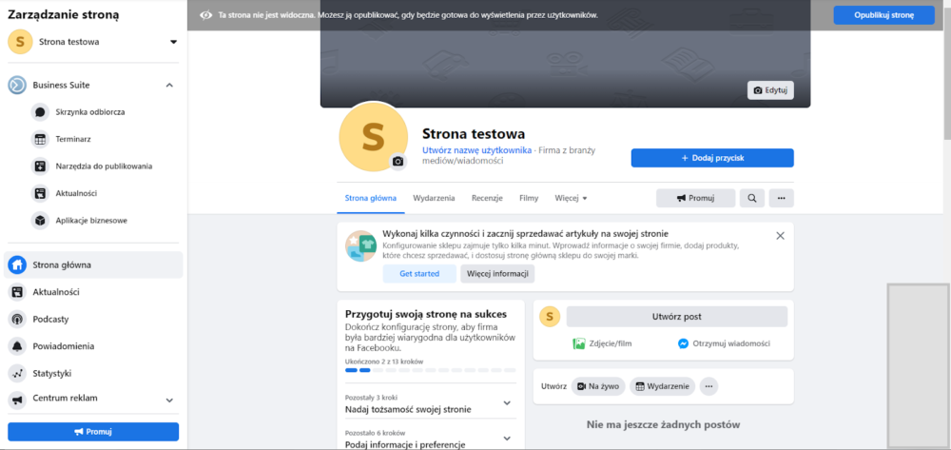This screenshot has width=951, height=450.
Task: Select the Strona główna home icon in sidebar
Action: 17,265
